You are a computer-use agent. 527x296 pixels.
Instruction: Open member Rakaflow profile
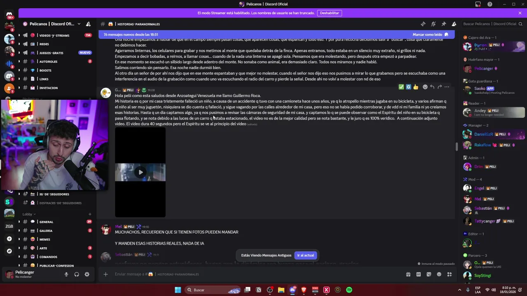click(494, 145)
